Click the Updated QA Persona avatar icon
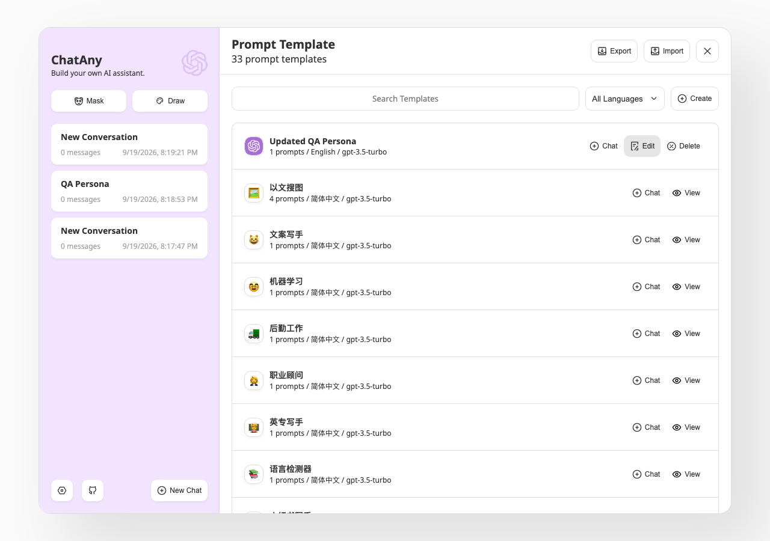The image size is (770, 541). (254, 146)
